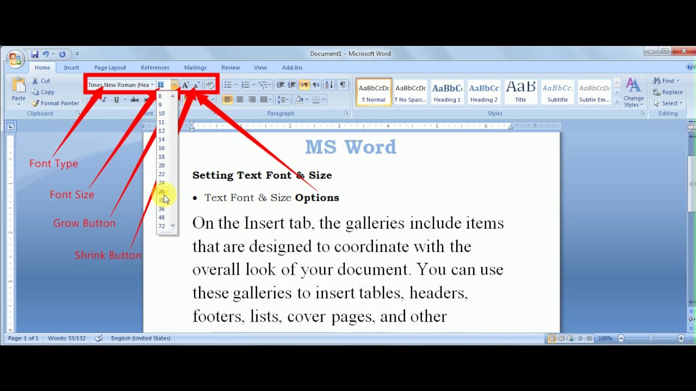
Task: Open the Paragraph dialog launcher
Action: 346,113
